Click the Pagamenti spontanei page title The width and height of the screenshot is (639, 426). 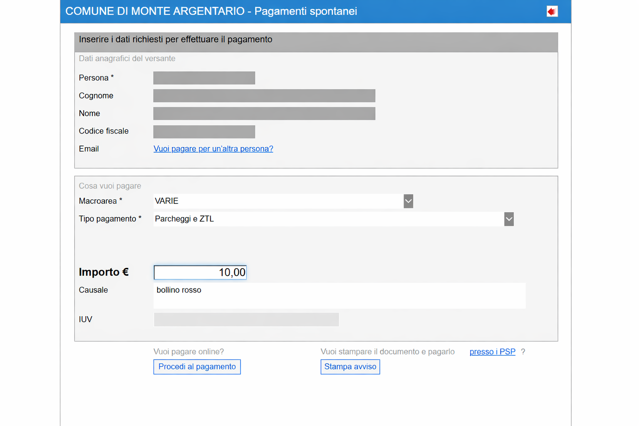(211, 11)
